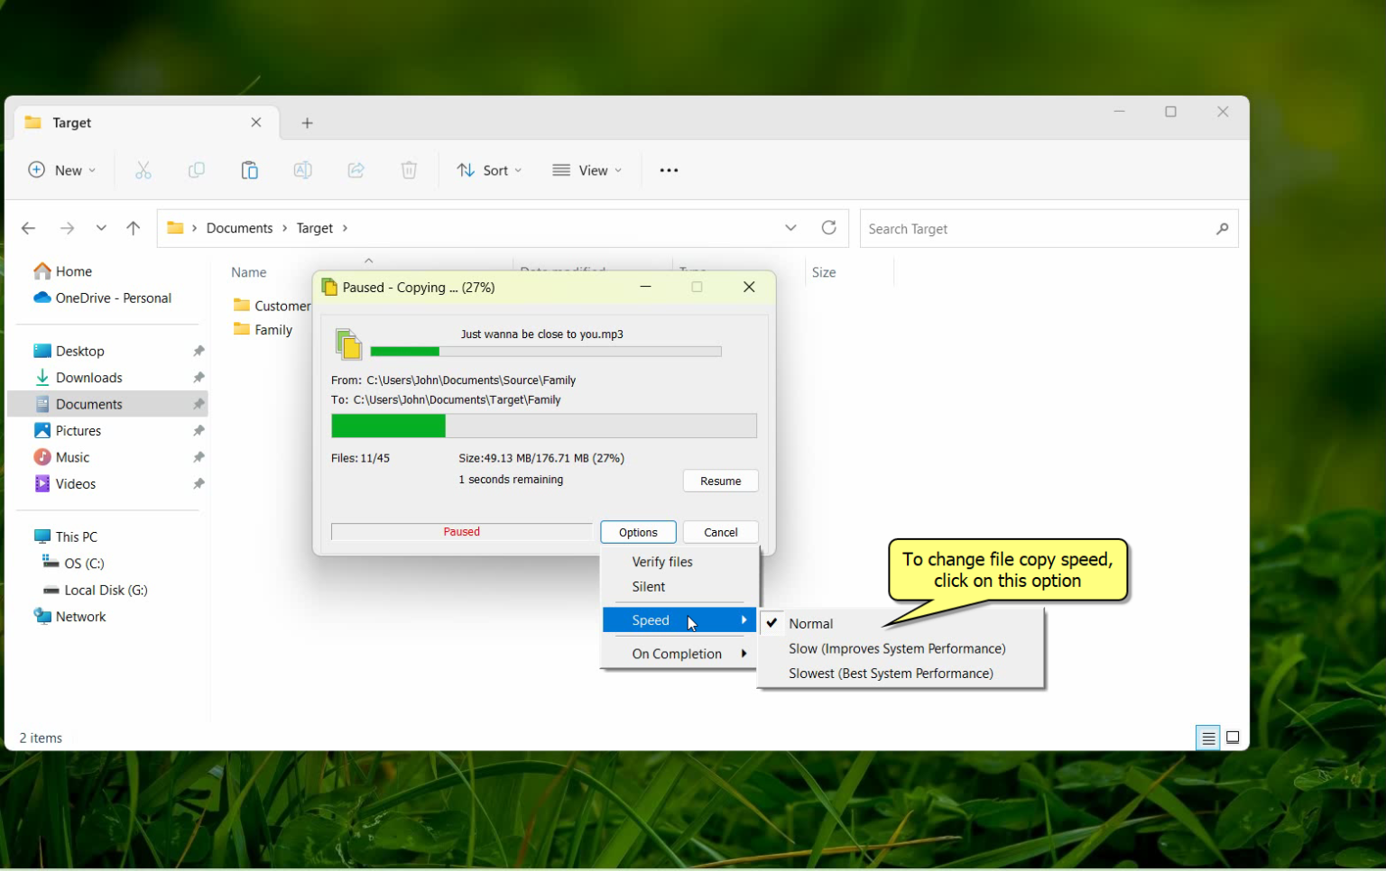Cancel the file copy operation
Viewport: 1386px width, 871px height.
(x=720, y=531)
